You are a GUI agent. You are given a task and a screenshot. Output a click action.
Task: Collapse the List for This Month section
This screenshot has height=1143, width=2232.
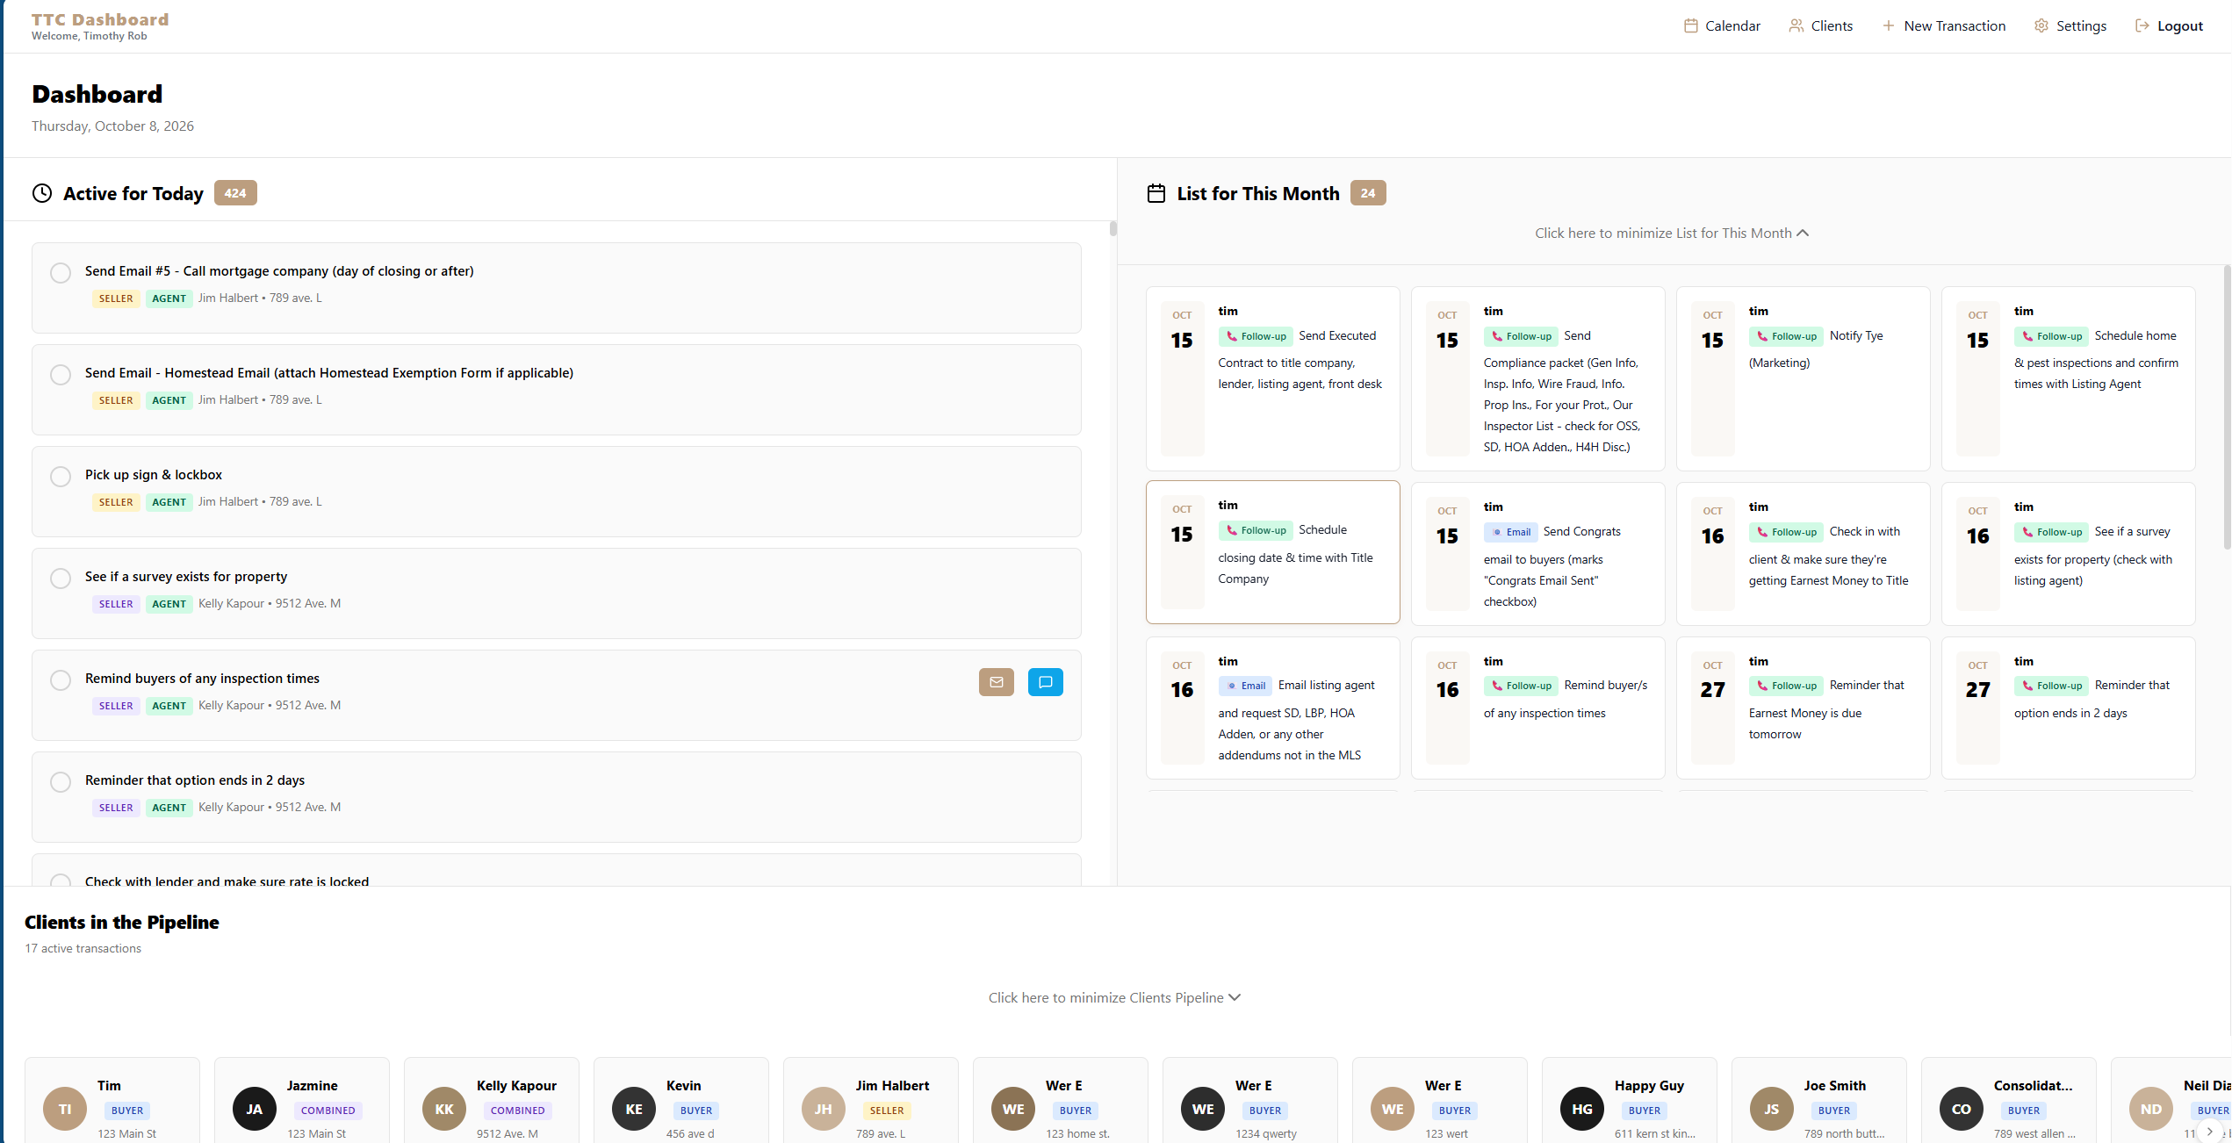(1672, 234)
